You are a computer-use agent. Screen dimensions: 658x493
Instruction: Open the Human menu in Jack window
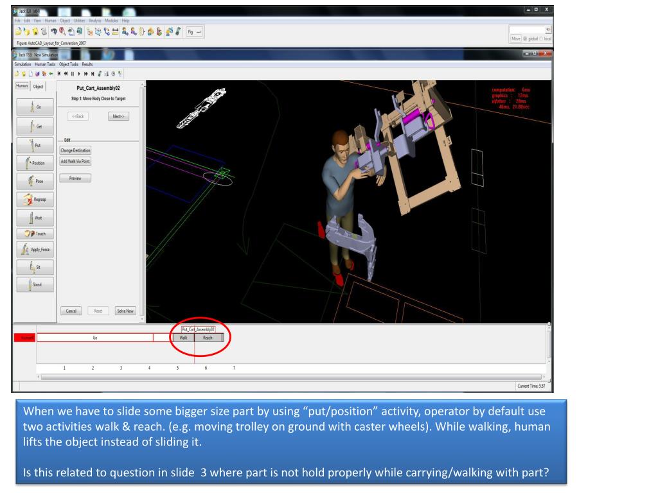tap(50, 21)
